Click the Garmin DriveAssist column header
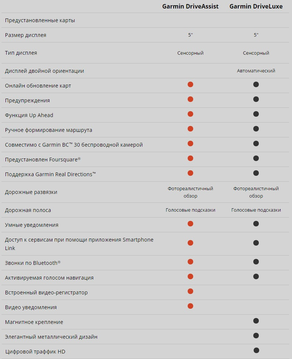292x359 pixels. (x=190, y=6)
